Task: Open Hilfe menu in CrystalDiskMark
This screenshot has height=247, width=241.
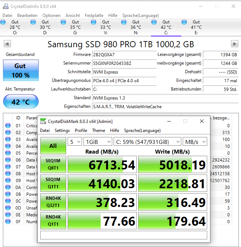Action: [x=114, y=131]
